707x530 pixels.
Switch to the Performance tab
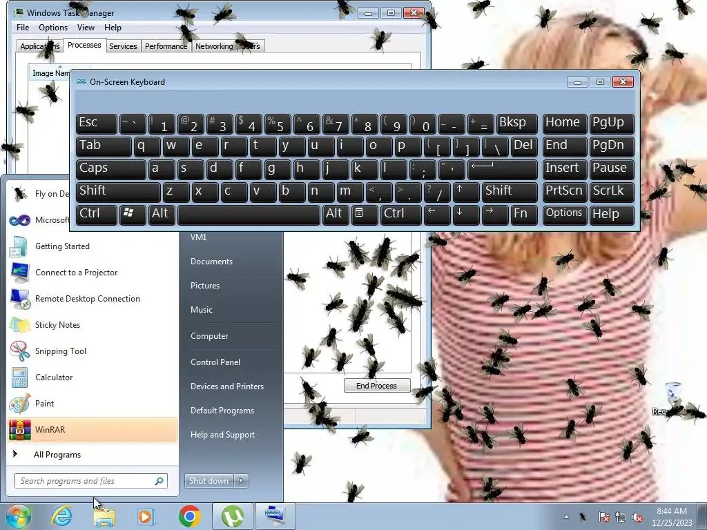point(166,46)
